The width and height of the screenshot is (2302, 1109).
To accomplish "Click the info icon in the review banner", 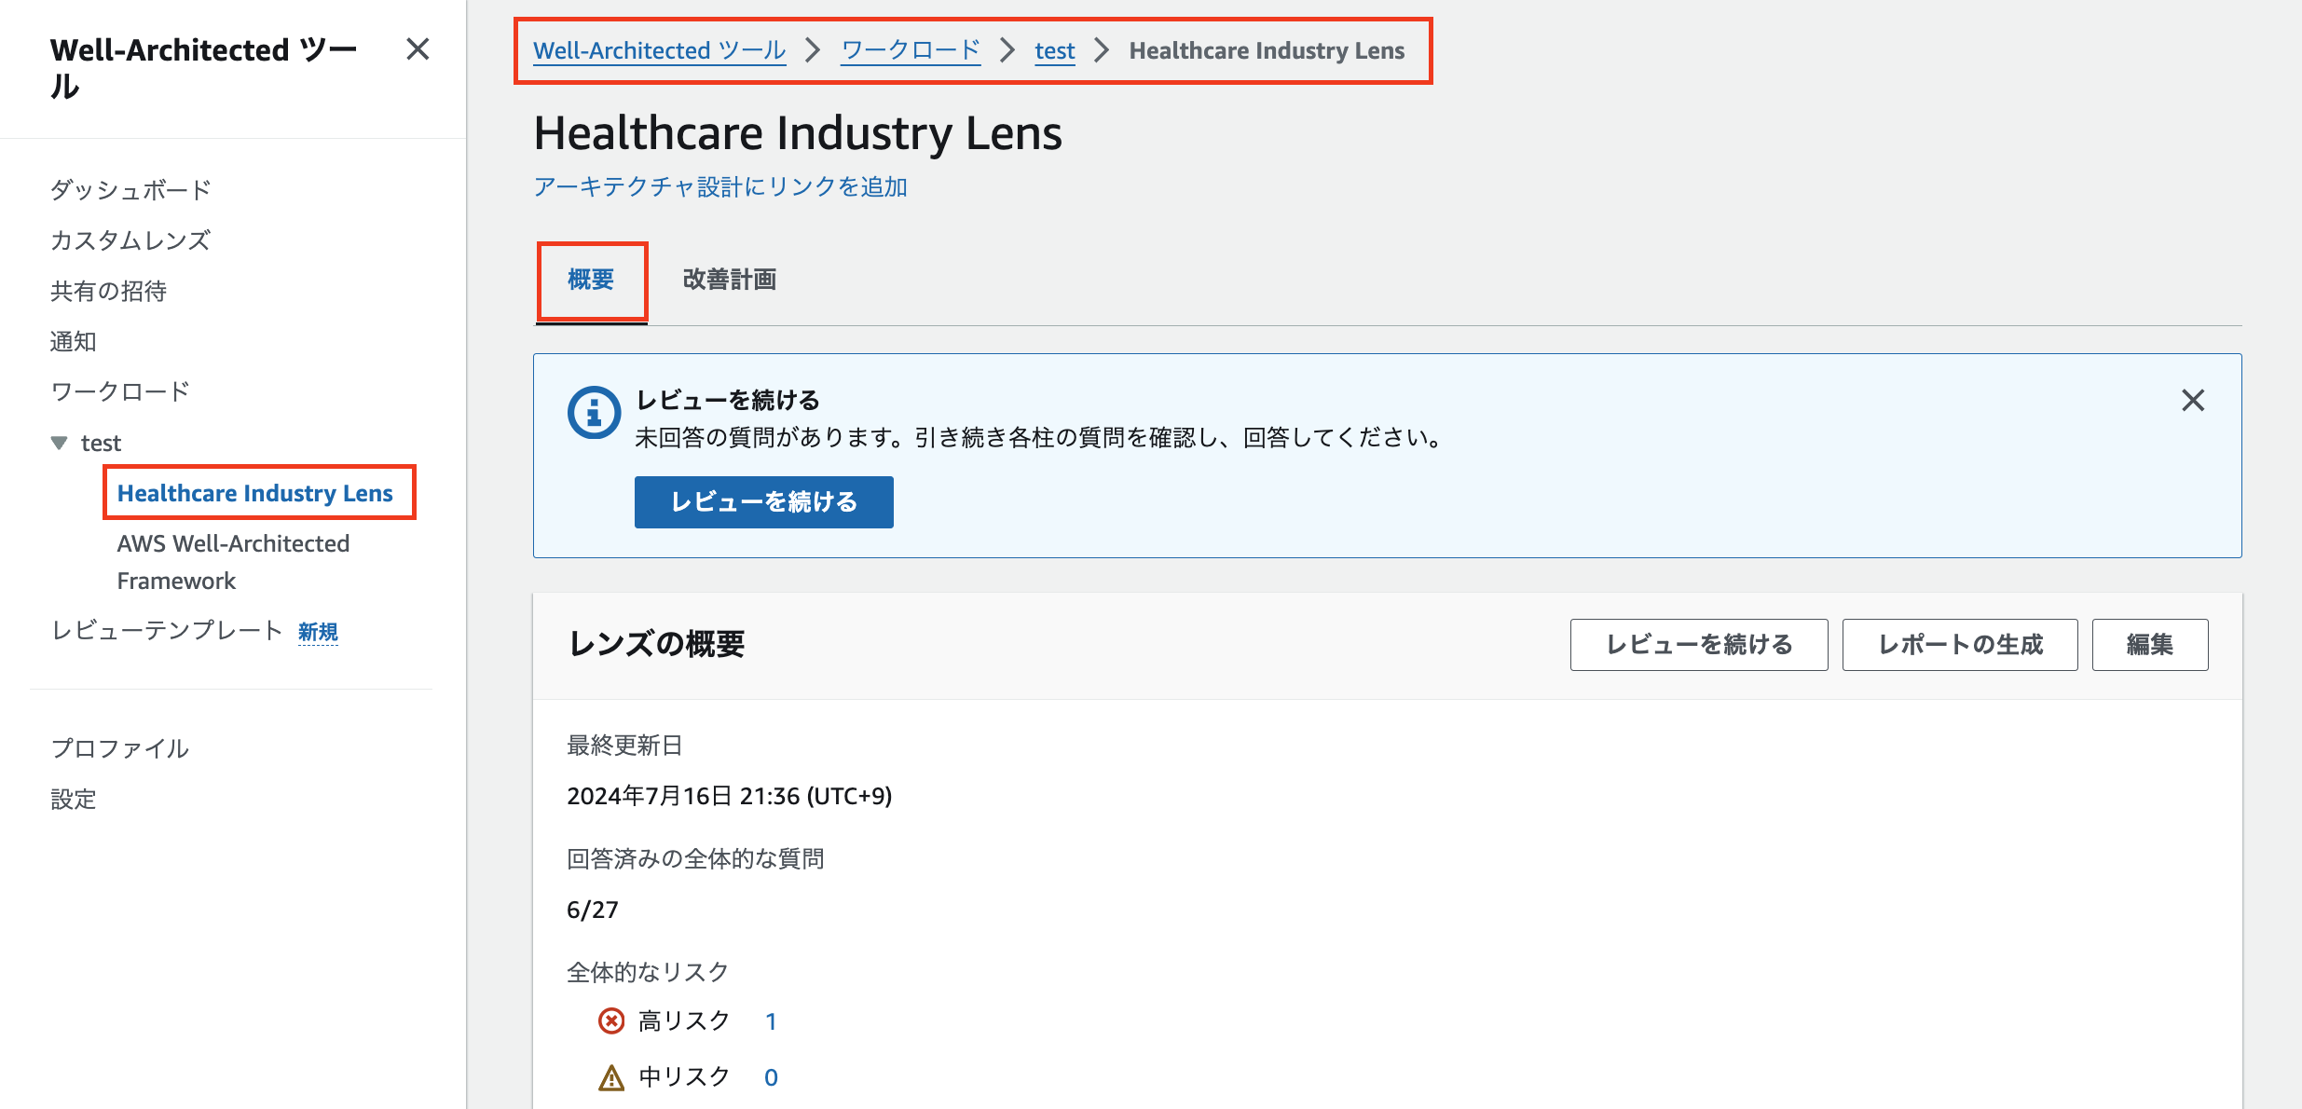I will pos(594,412).
